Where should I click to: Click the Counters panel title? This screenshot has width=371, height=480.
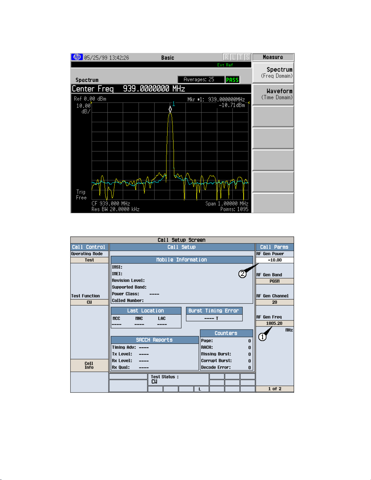pyautogui.click(x=226, y=333)
